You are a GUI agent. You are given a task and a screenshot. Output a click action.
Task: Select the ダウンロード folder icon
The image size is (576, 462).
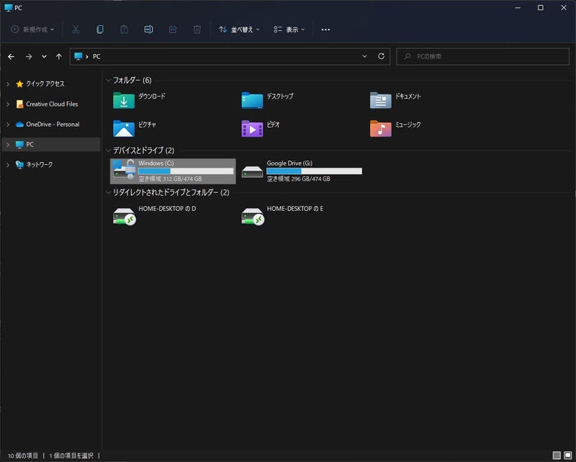click(x=124, y=100)
